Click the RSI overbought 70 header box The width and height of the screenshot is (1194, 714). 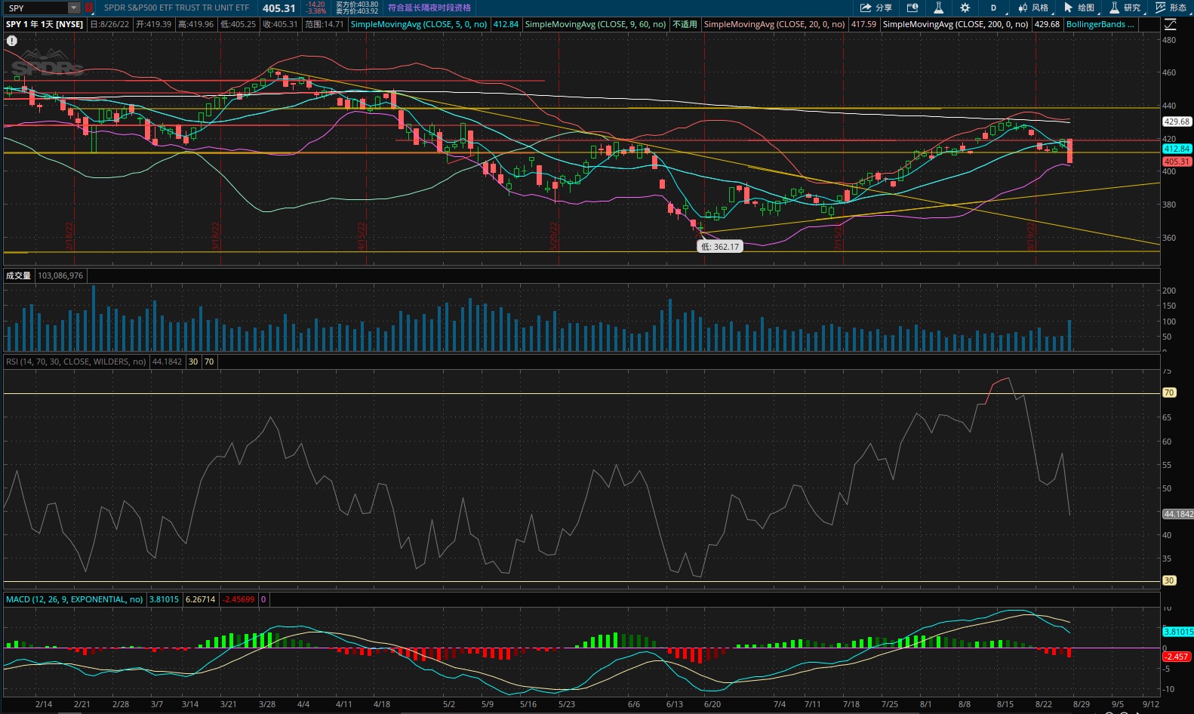(209, 362)
